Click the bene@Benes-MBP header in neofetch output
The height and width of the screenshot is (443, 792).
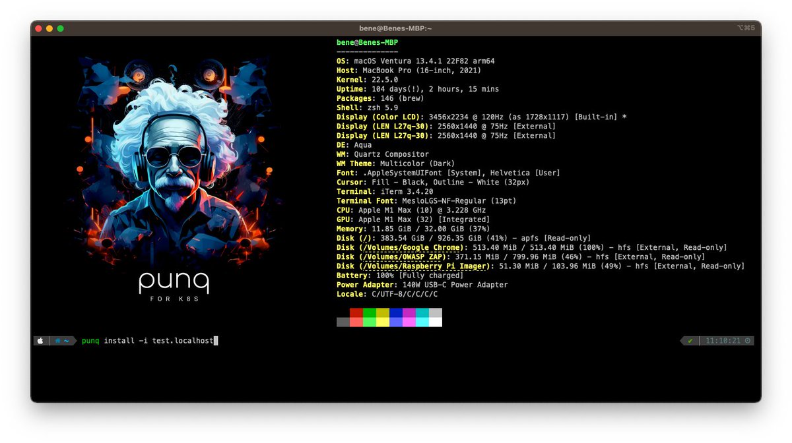(x=367, y=42)
